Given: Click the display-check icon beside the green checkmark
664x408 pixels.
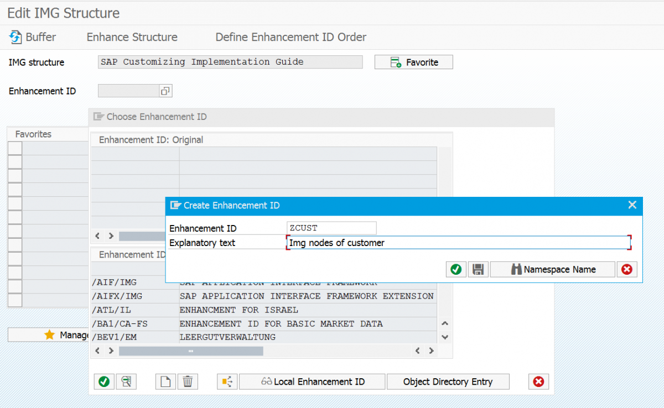Looking at the screenshot, I should (x=127, y=381).
